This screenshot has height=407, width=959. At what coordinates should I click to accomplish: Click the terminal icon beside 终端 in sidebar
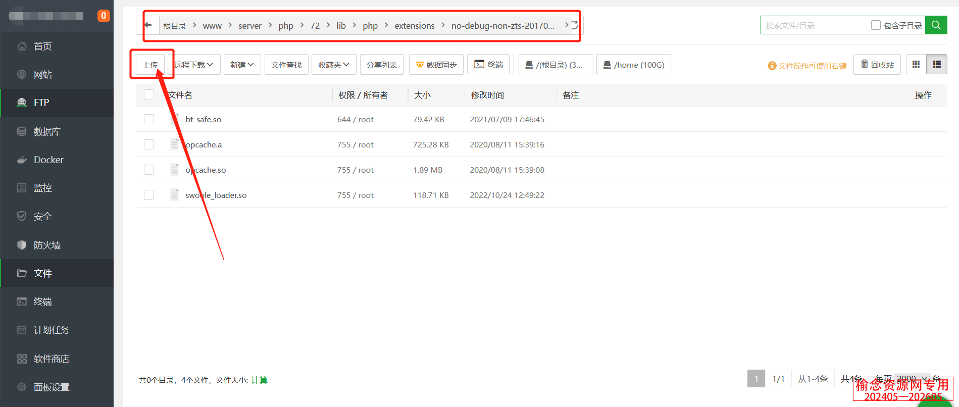pos(22,301)
